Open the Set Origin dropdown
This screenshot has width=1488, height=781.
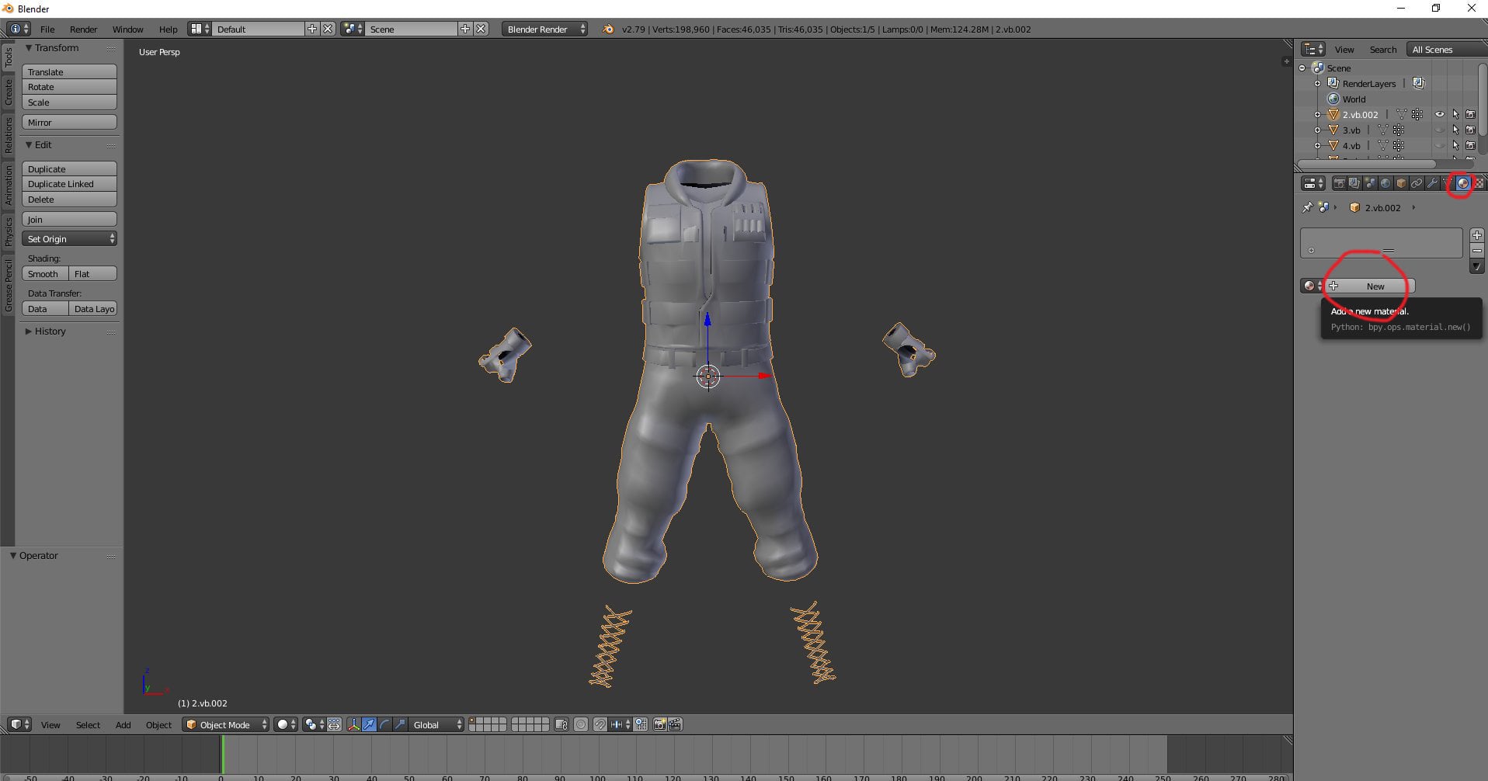[69, 239]
